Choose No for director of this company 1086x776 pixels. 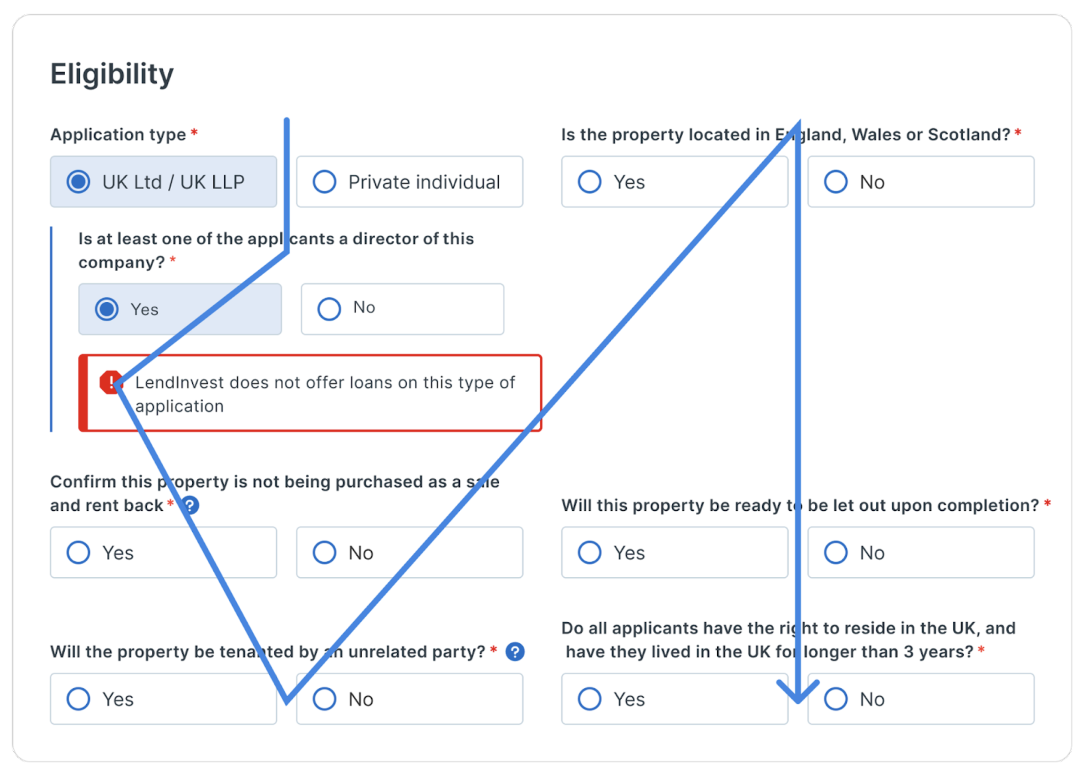coord(402,309)
